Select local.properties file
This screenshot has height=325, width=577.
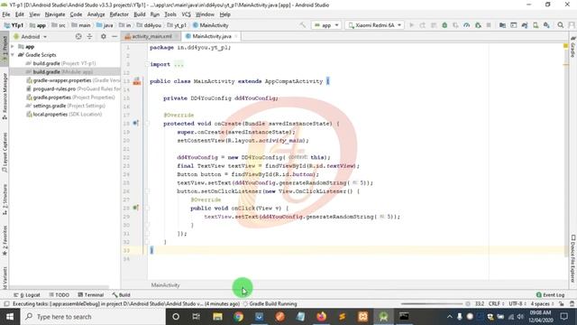point(64,115)
